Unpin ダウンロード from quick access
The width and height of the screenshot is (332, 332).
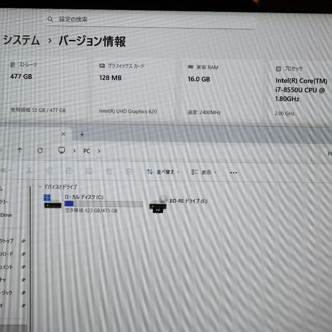tap(23, 254)
